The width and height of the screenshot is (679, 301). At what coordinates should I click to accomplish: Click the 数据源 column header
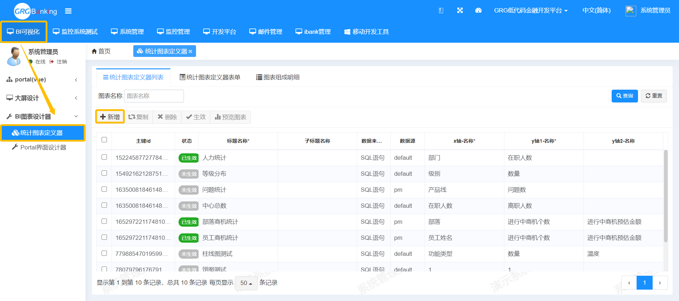pos(407,141)
